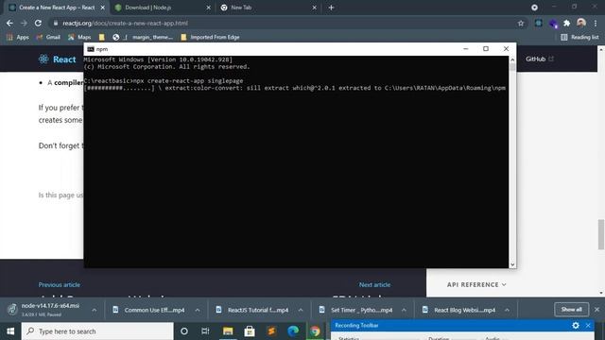Click the React logo in page header
This screenshot has height=340, width=605.
tap(57, 59)
